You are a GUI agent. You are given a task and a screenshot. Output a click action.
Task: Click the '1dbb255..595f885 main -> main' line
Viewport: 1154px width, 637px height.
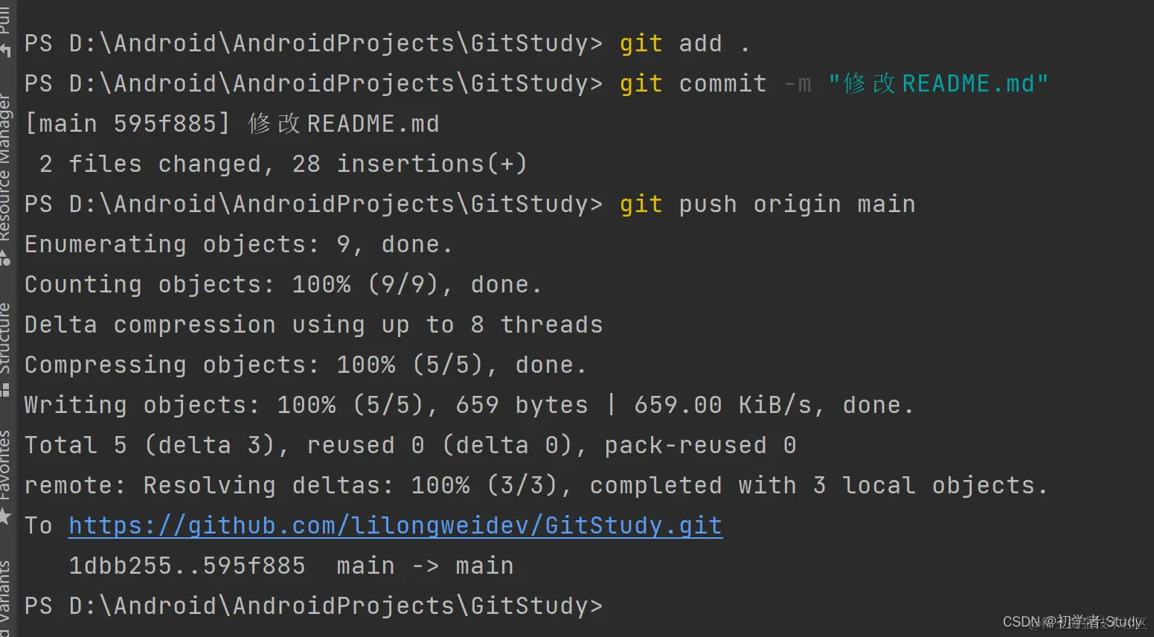click(291, 566)
